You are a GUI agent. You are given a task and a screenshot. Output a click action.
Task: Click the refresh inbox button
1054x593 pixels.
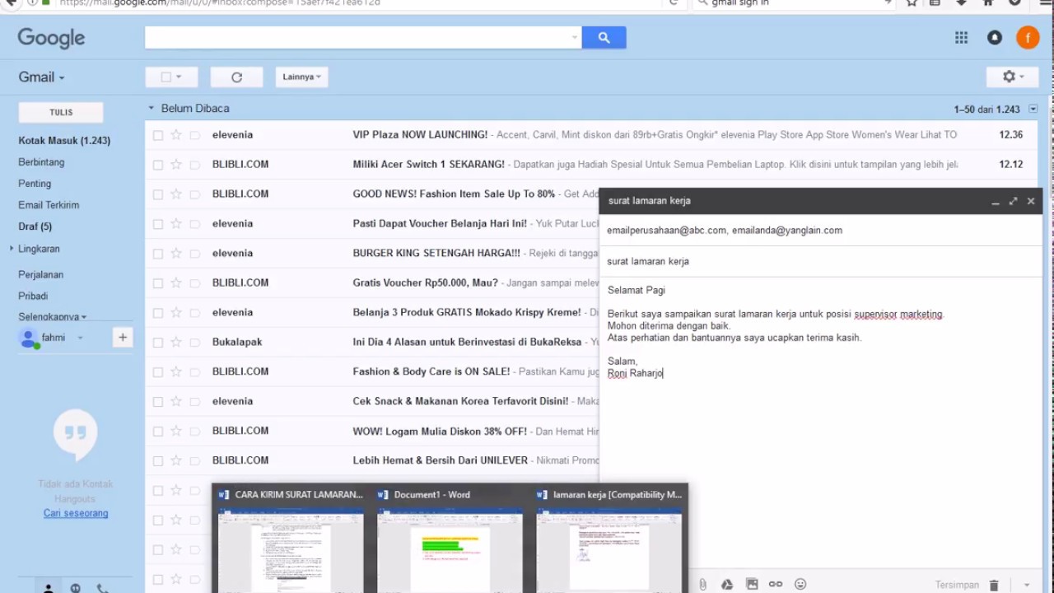point(236,77)
